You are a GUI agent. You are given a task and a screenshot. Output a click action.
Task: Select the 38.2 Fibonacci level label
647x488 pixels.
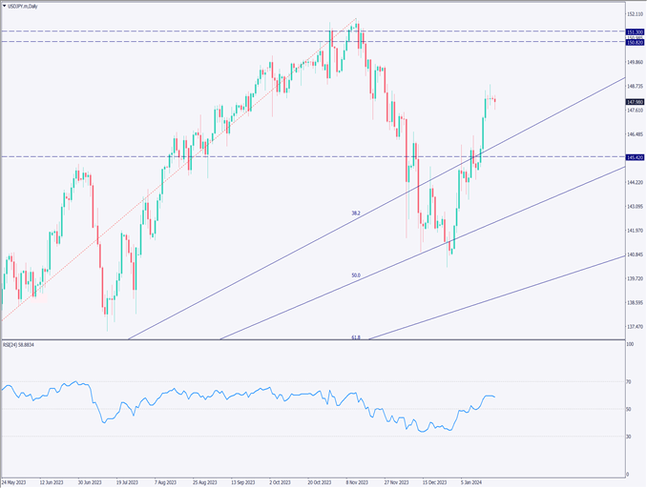pos(356,213)
